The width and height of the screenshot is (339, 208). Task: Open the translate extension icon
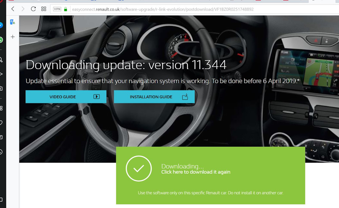click(13, 22)
